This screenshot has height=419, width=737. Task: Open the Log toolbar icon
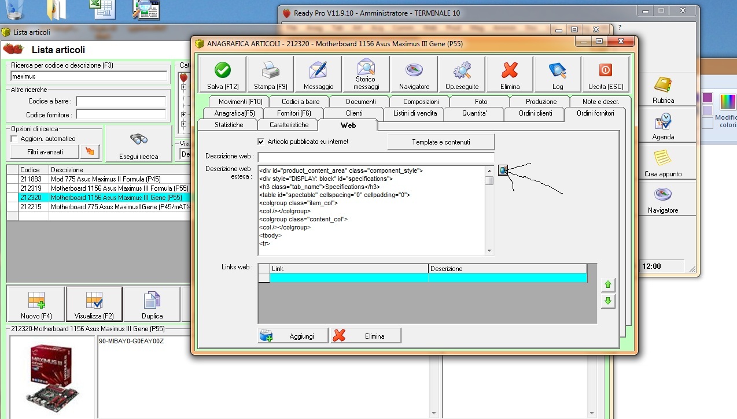click(558, 71)
